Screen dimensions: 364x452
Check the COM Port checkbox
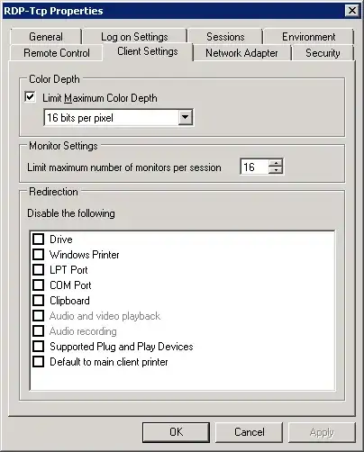[38, 285]
